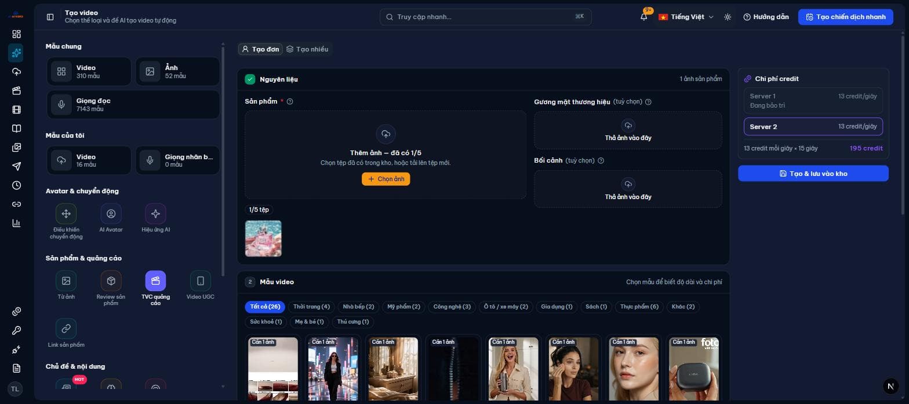Filter templates by Công nghệ (3)
Screen dimensions: 909x404
click(x=452, y=306)
